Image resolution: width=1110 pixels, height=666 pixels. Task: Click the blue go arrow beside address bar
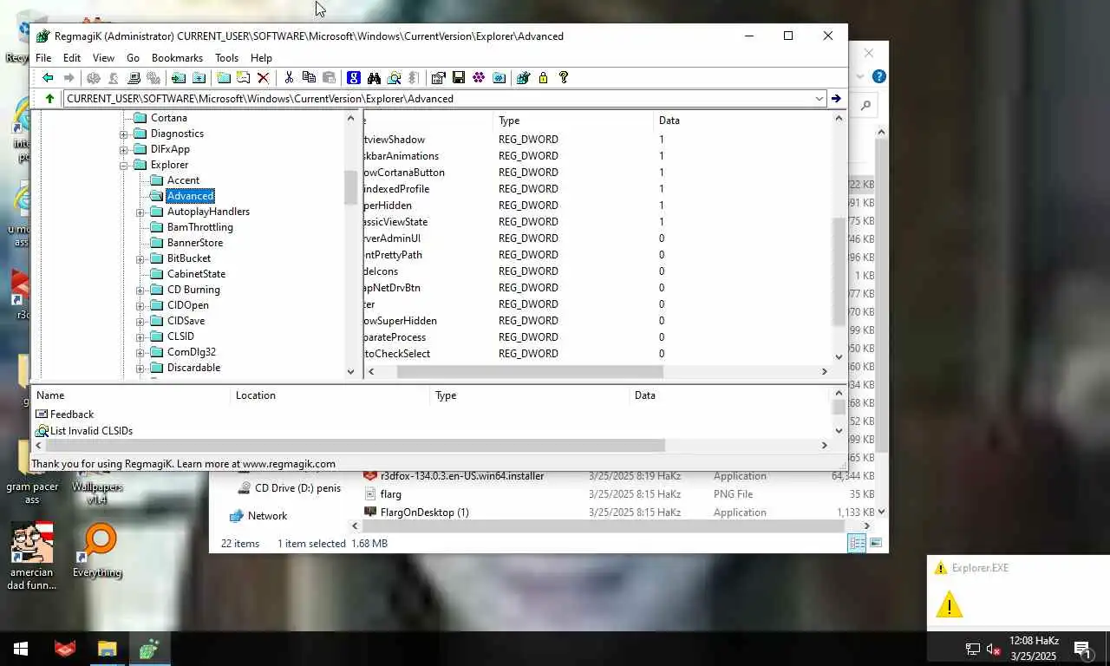(x=836, y=99)
